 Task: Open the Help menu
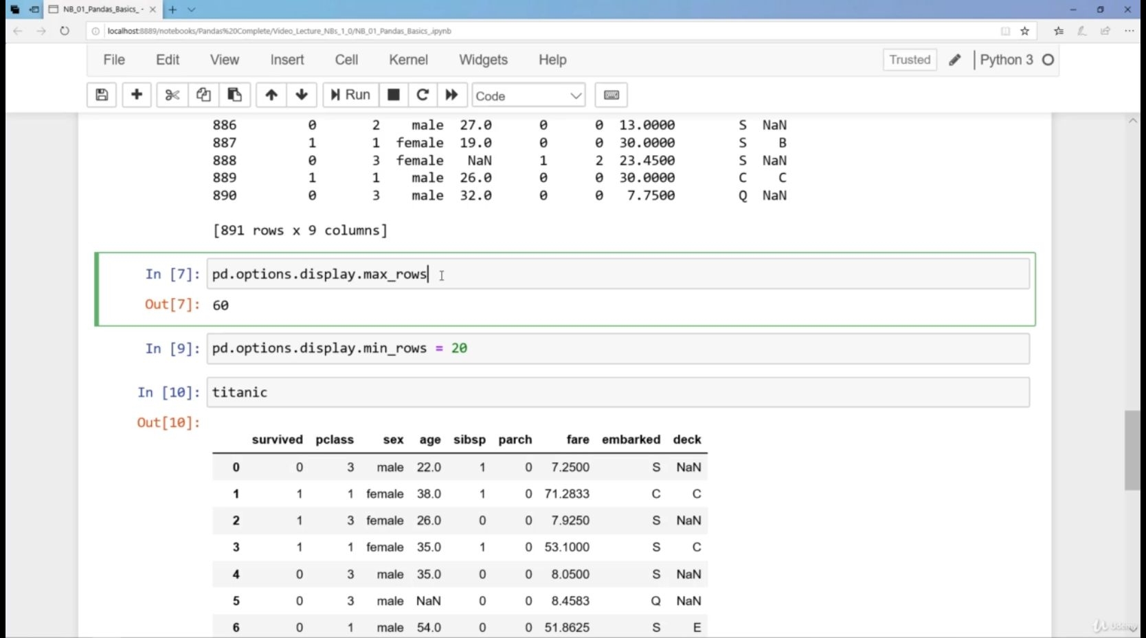click(552, 60)
